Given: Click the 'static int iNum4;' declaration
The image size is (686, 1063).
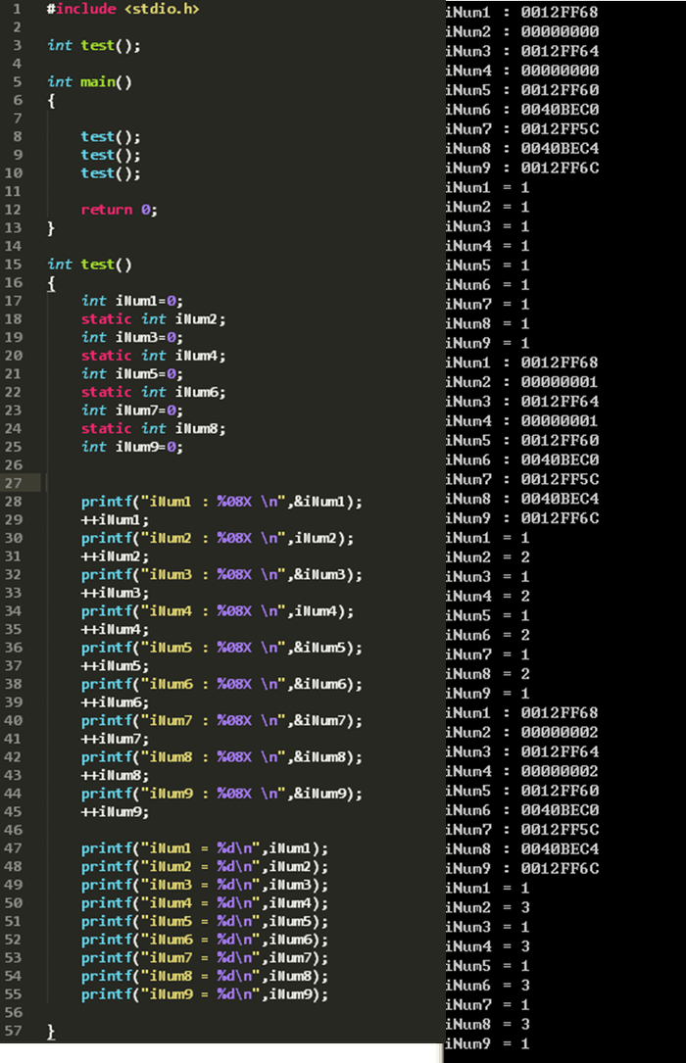Looking at the screenshot, I should (153, 356).
